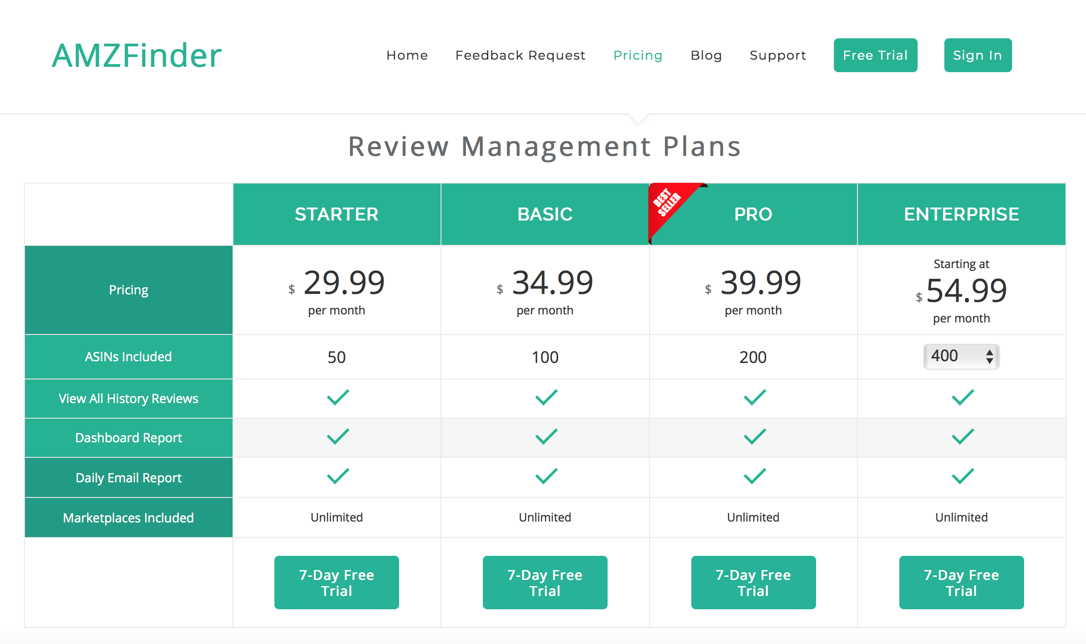Screen dimensions: 1086x644
Task: Click Basic Dashboard Report checkmark
Action: [x=546, y=436]
